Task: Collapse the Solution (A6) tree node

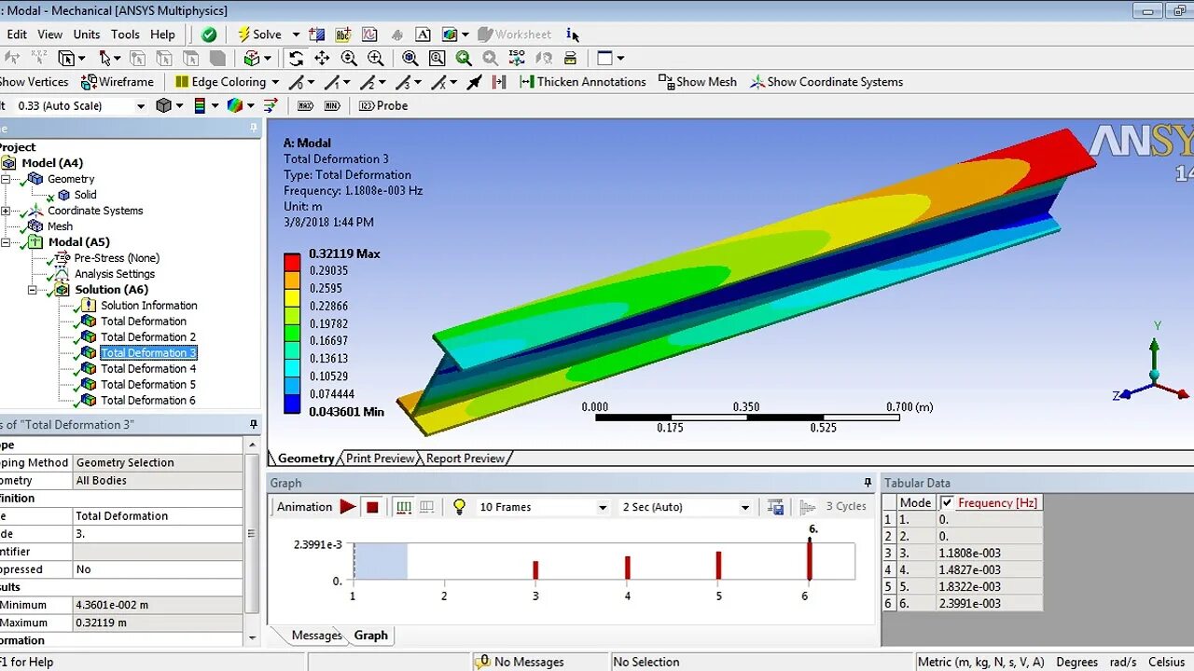Action: pyautogui.click(x=33, y=290)
